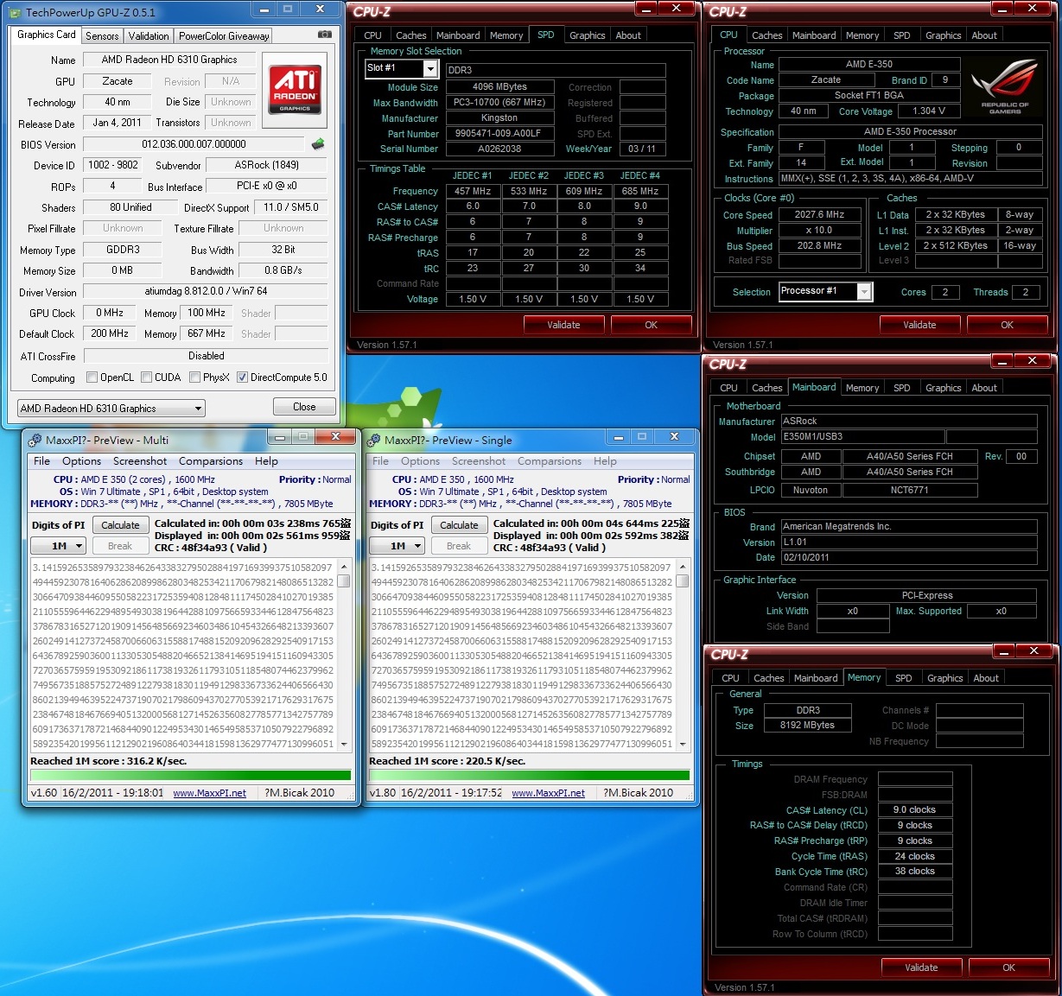Screen dimensions: 1062x996
Task: Click the MaxxPI Single window title icon
Action: tap(373, 441)
